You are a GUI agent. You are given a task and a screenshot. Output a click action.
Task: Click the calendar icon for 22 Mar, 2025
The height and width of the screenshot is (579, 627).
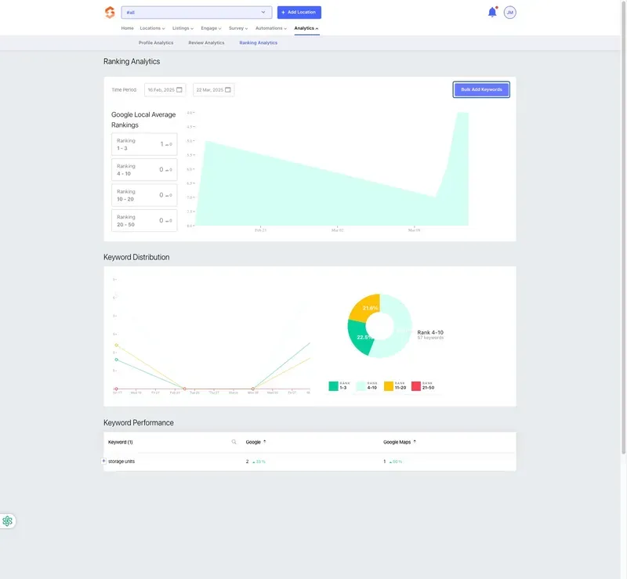pos(228,90)
